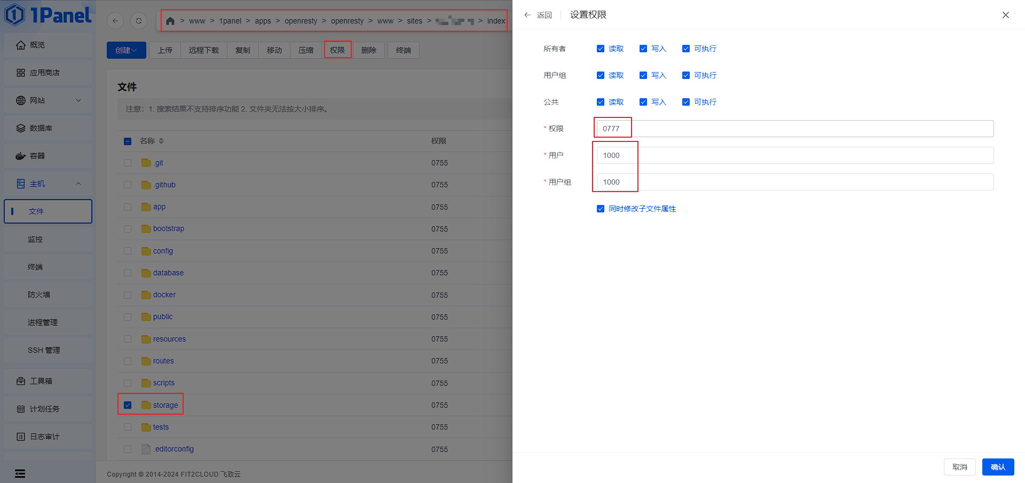Click the 远程下载 button
Screen dimensions: 1025x483
pyautogui.click(x=204, y=50)
